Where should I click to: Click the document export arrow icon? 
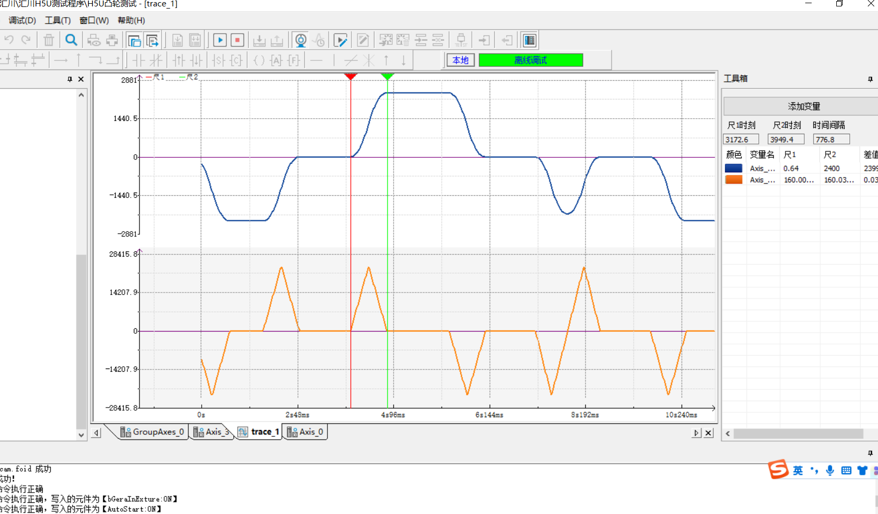point(152,40)
